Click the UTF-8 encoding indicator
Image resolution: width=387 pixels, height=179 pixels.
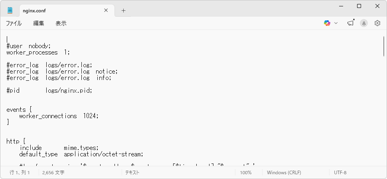pos(340,173)
